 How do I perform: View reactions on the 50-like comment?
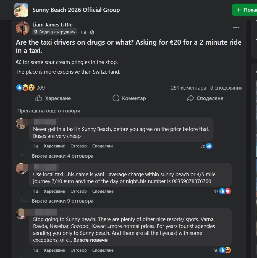coord(222,250)
